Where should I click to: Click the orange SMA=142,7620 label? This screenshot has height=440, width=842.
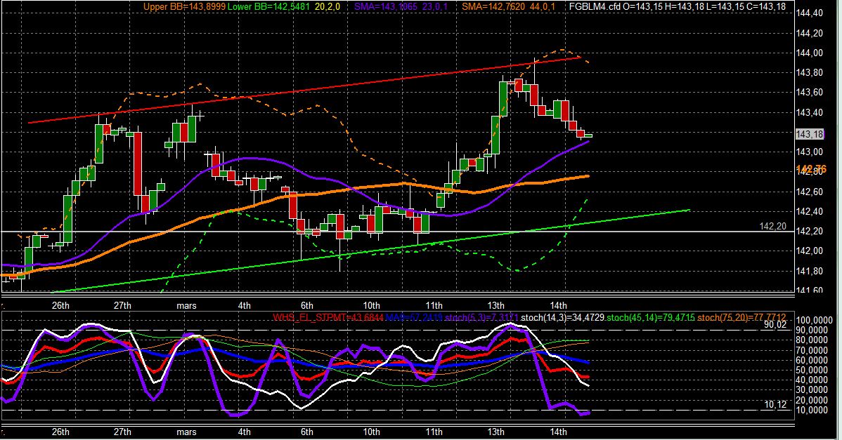click(x=493, y=7)
